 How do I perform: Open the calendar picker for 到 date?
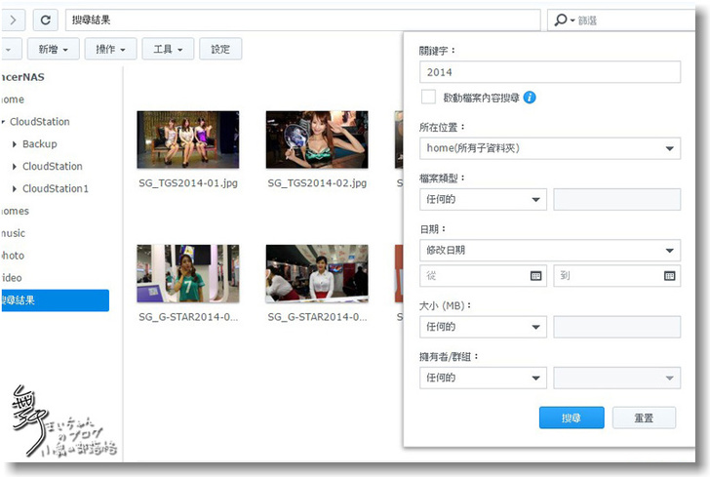click(x=669, y=276)
